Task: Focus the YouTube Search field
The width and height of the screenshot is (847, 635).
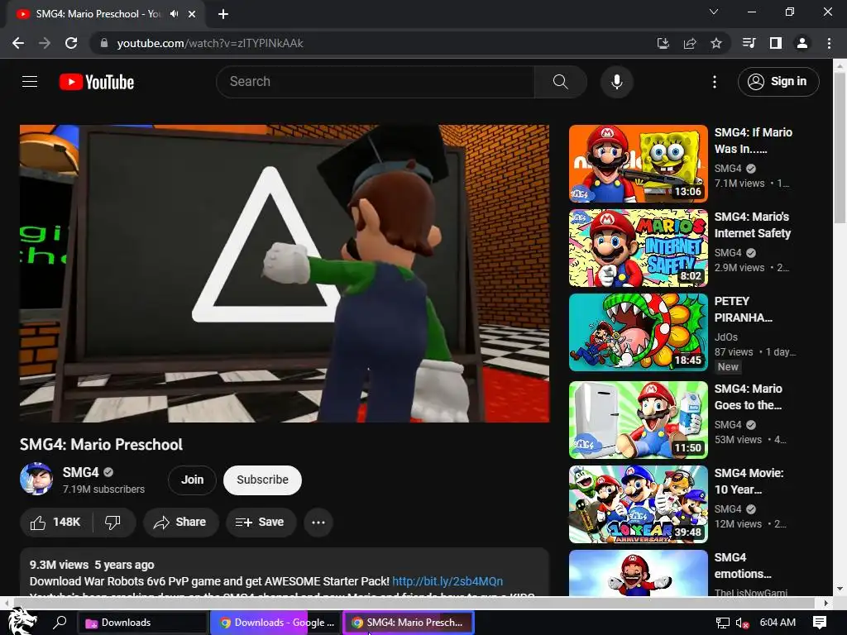Action: pos(376,82)
